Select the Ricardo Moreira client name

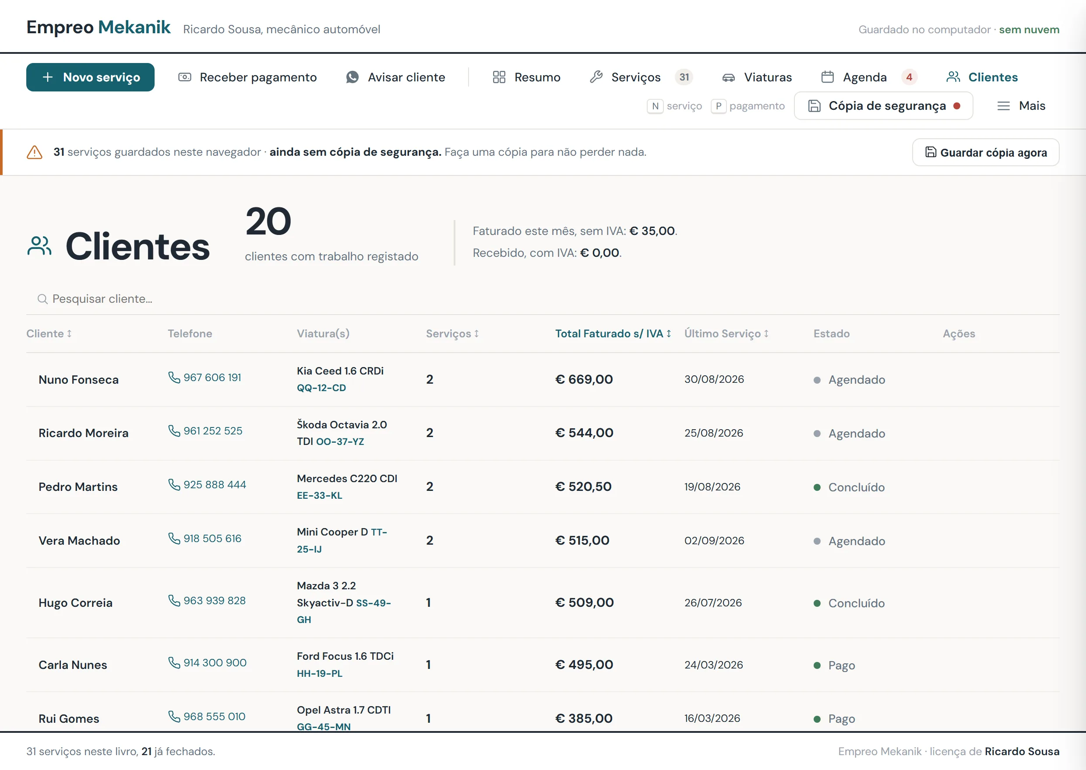pyautogui.click(x=84, y=434)
